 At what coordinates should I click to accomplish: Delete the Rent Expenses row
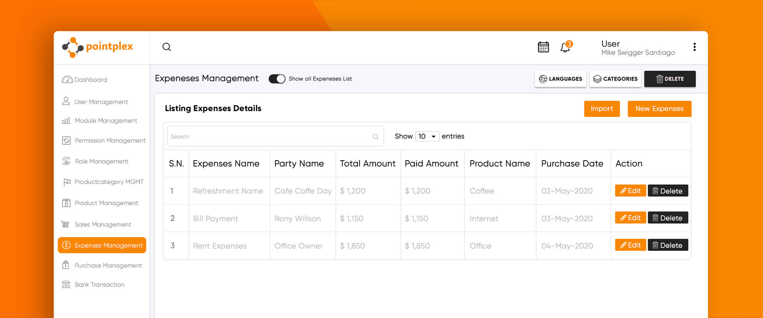668,245
